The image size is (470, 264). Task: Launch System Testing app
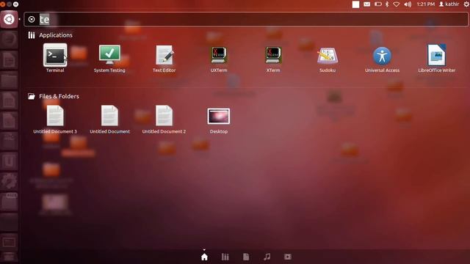(109, 59)
